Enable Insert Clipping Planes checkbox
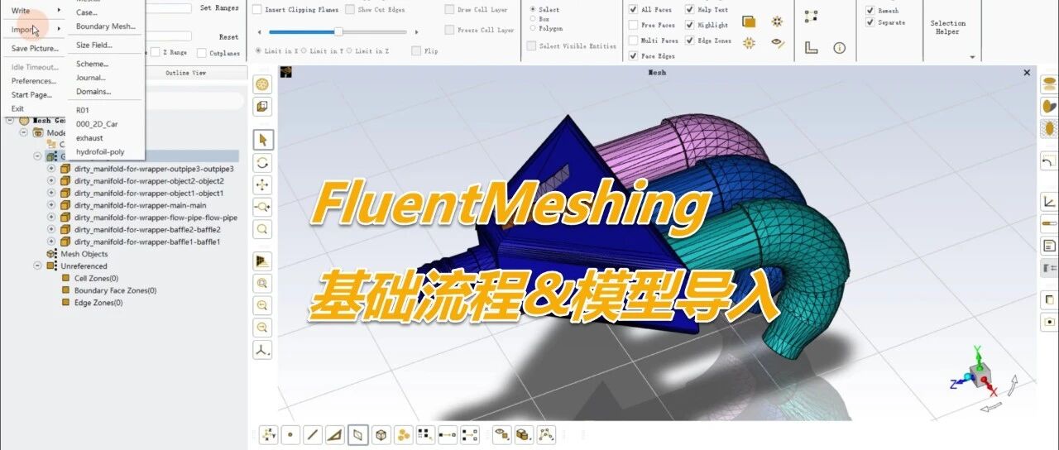 (x=257, y=10)
